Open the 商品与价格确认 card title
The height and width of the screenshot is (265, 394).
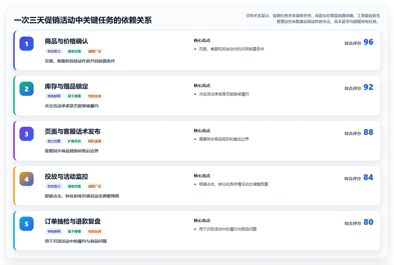click(x=66, y=41)
